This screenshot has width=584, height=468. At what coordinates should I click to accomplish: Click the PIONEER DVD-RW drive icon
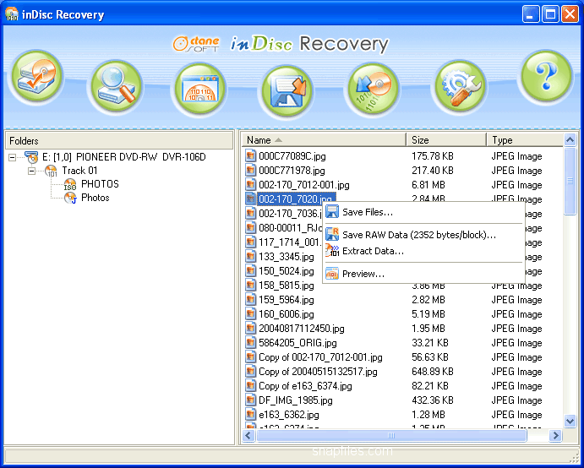pos(32,157)
